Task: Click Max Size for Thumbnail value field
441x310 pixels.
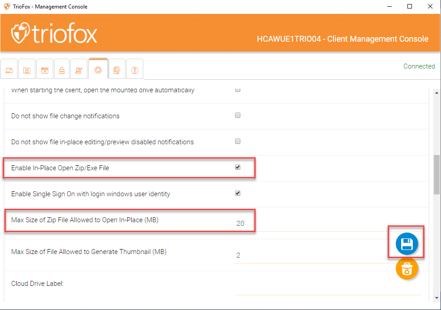Action: (x=328, y=255)
